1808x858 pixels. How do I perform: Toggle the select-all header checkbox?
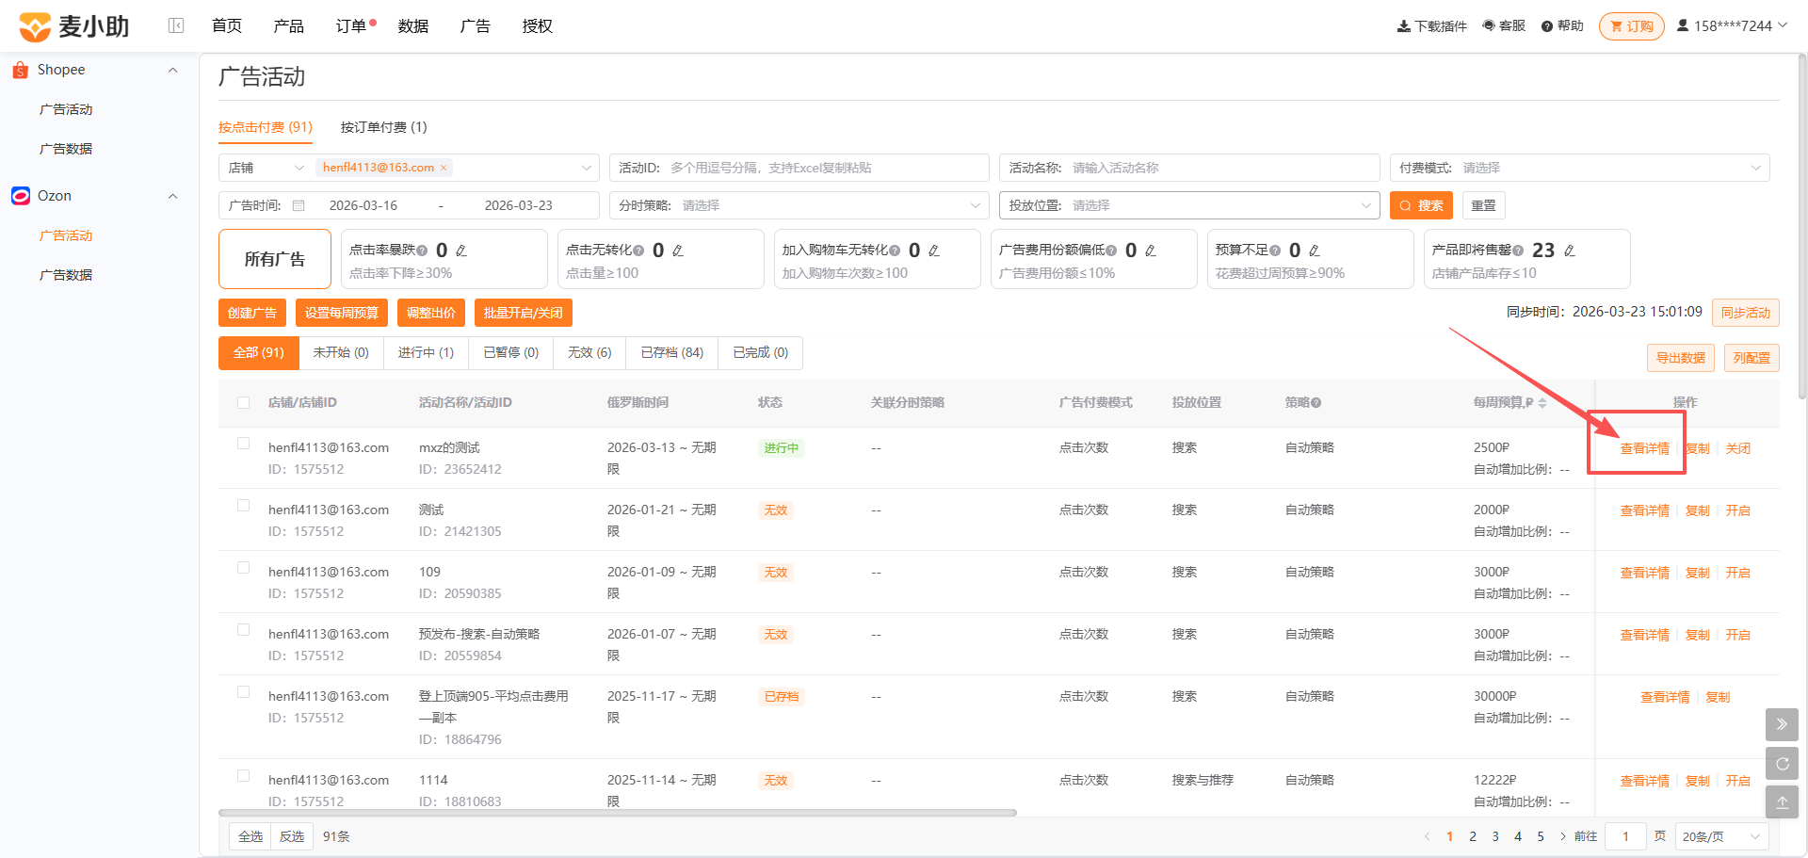[244, 402]
